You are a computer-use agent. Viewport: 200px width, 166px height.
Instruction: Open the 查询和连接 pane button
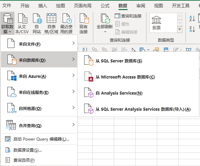[128, 16]
